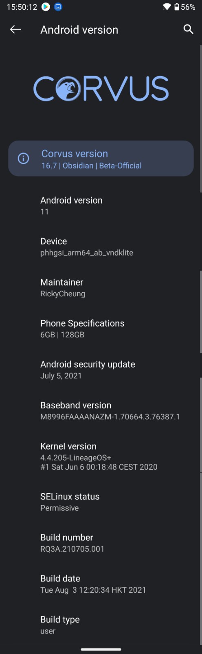Tap the Build date entry

(101, 584)
